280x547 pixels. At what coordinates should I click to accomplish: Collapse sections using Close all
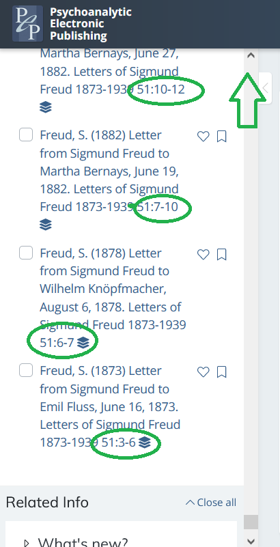click(211, 503)
